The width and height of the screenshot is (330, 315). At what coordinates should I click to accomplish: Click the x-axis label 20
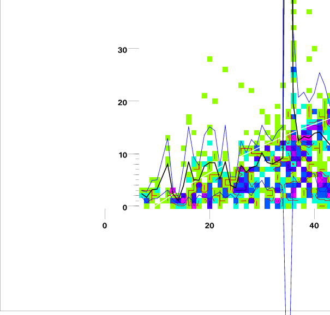click(209, 225)
